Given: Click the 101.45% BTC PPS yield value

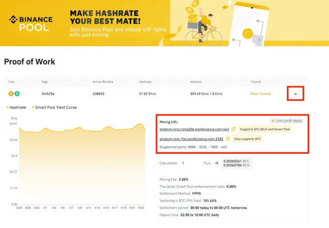Looking at the screenshot, I should coord(210,201).
